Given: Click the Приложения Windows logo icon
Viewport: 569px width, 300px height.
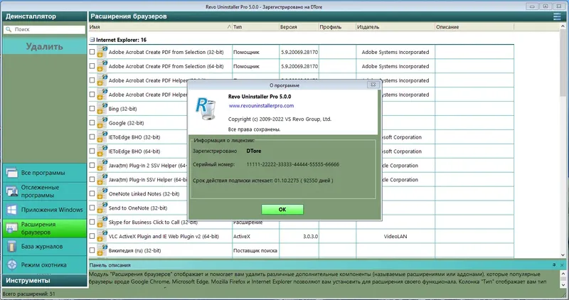Looking at the screenshot, I should [x=11, y=210].
